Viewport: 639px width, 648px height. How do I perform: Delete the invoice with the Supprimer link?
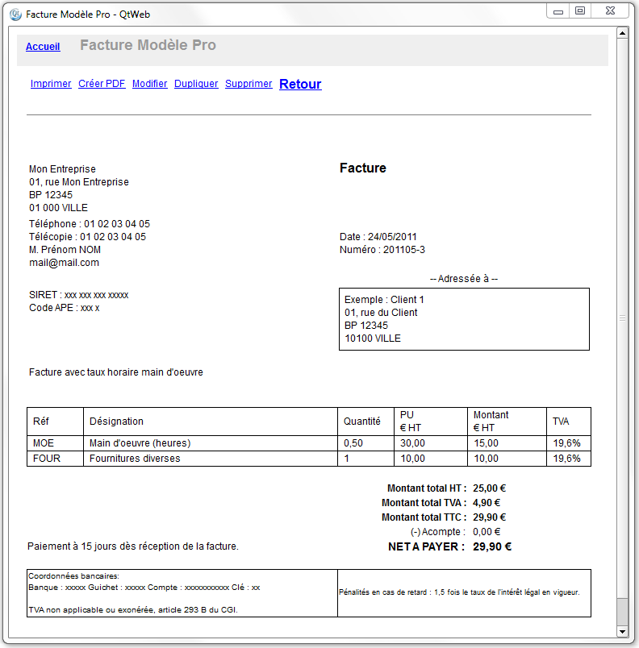pyautogui.click(x=248, y=84)
